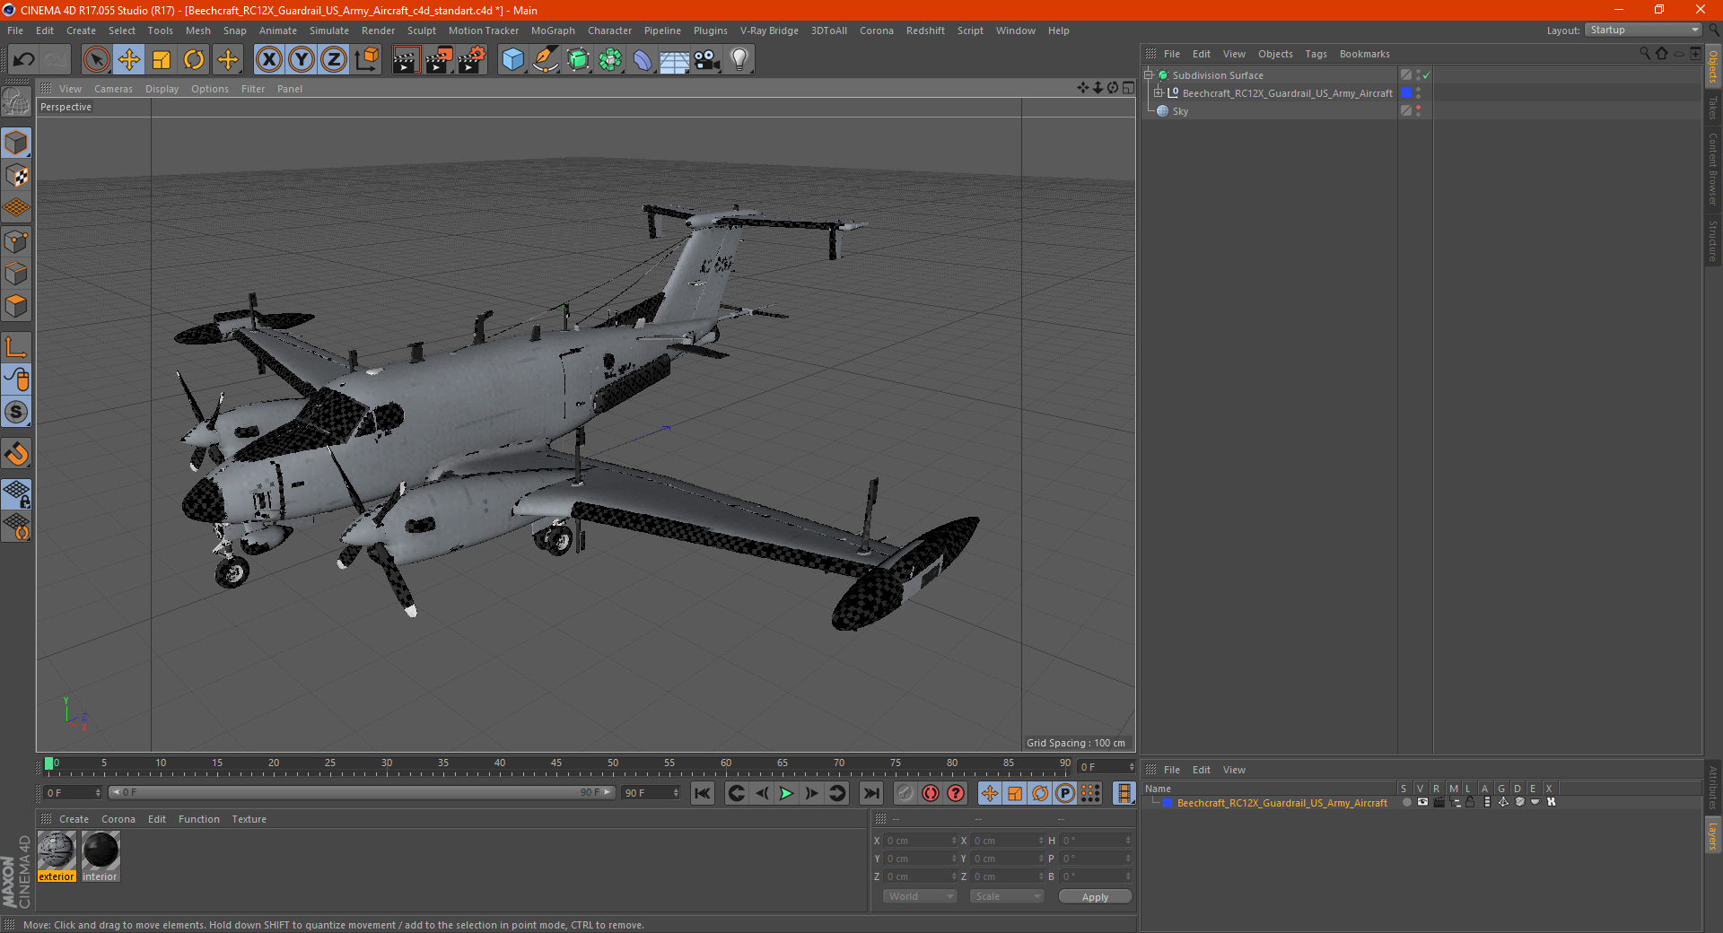Click the Undo arrow icon
1723x933 pixels.
click(x=23, y=60)
